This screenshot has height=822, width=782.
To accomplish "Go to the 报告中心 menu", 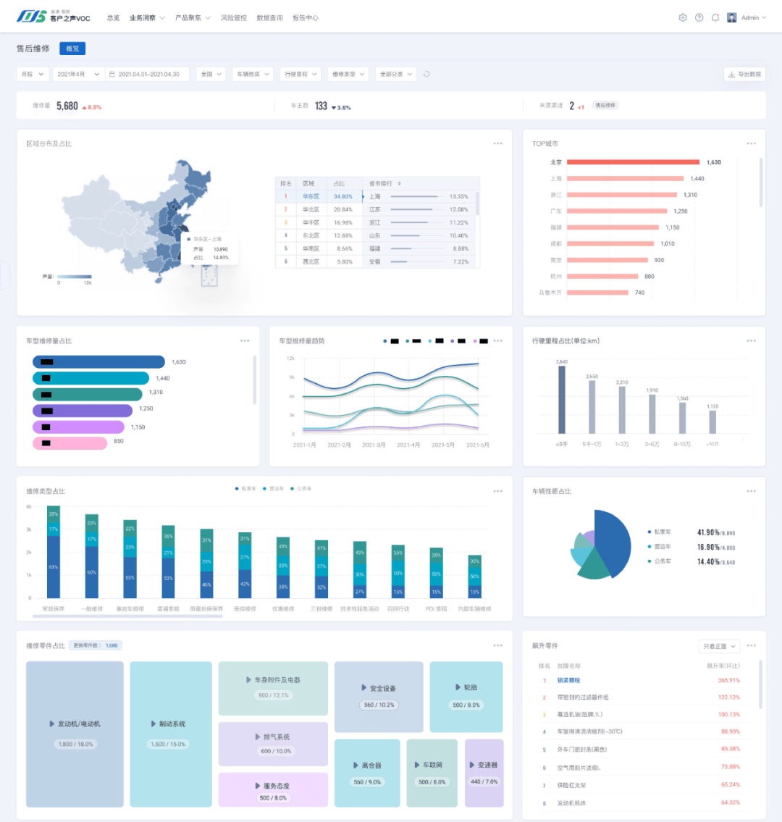I will (305, 17).
